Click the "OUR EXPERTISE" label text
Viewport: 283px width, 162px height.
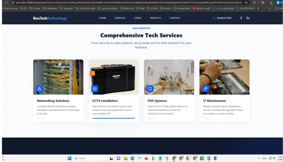[141, 28]
